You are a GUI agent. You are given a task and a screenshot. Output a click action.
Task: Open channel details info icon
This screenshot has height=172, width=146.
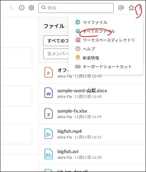click(x=22, y=8)
